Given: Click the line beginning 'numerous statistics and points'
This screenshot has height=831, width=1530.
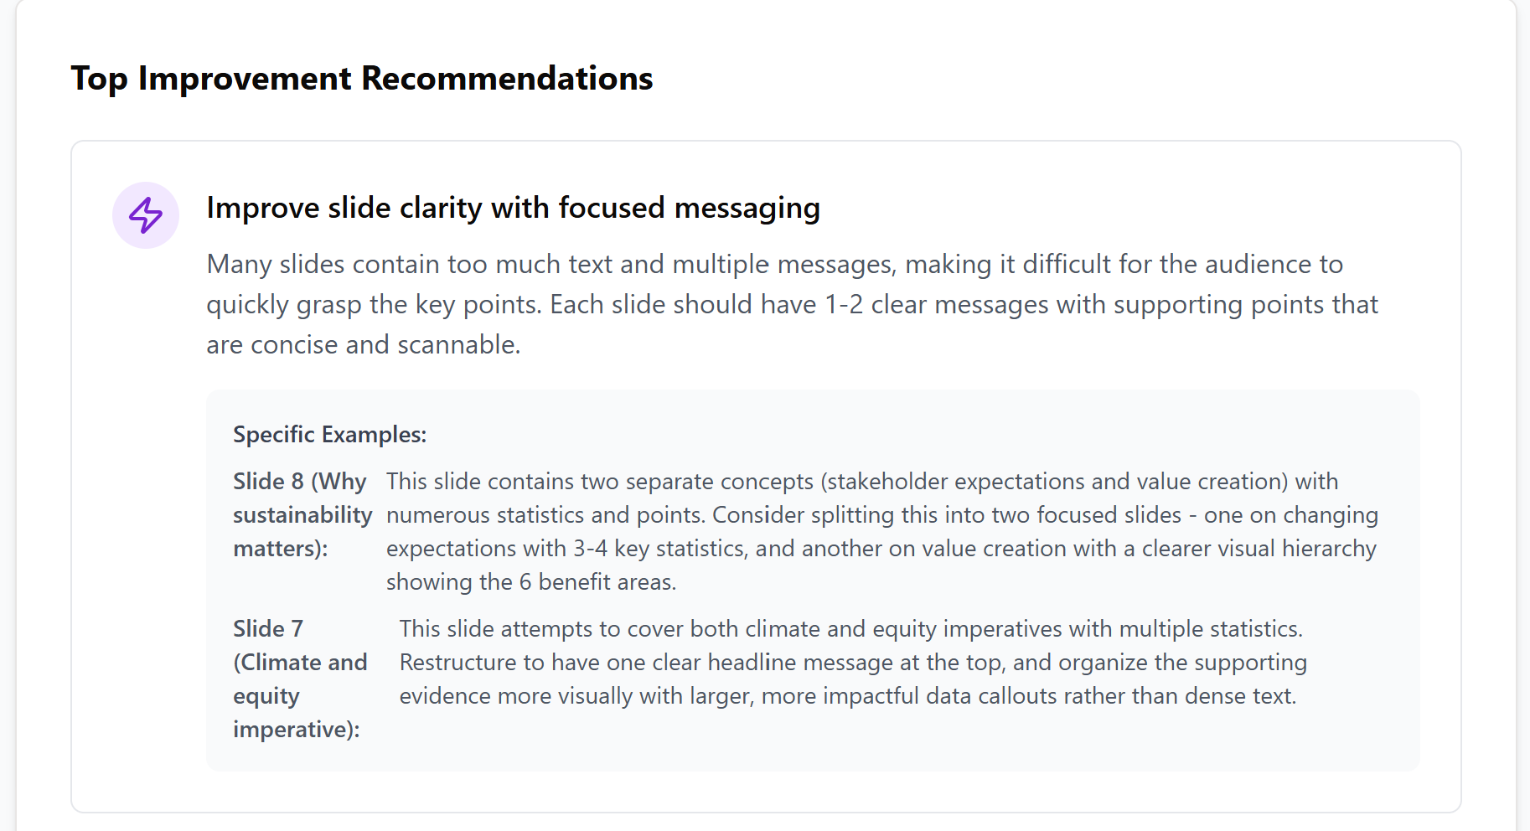Looking at the screenshot, I should [x=882, y=514].
